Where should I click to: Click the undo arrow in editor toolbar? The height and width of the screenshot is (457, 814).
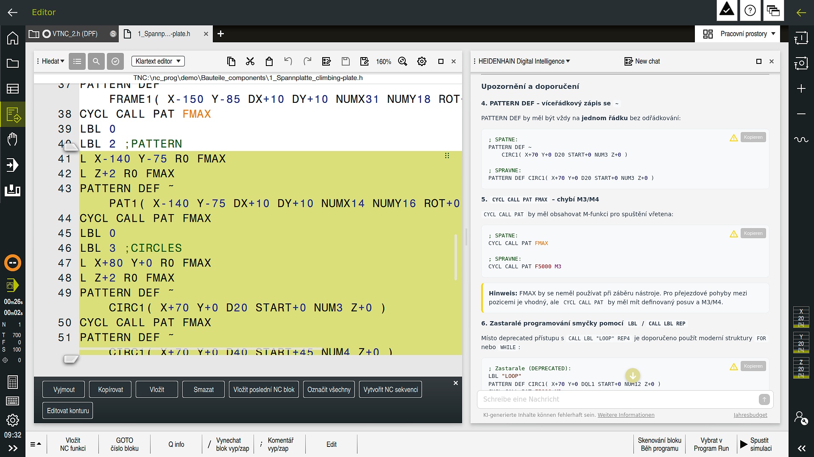(x=288, y=61)
